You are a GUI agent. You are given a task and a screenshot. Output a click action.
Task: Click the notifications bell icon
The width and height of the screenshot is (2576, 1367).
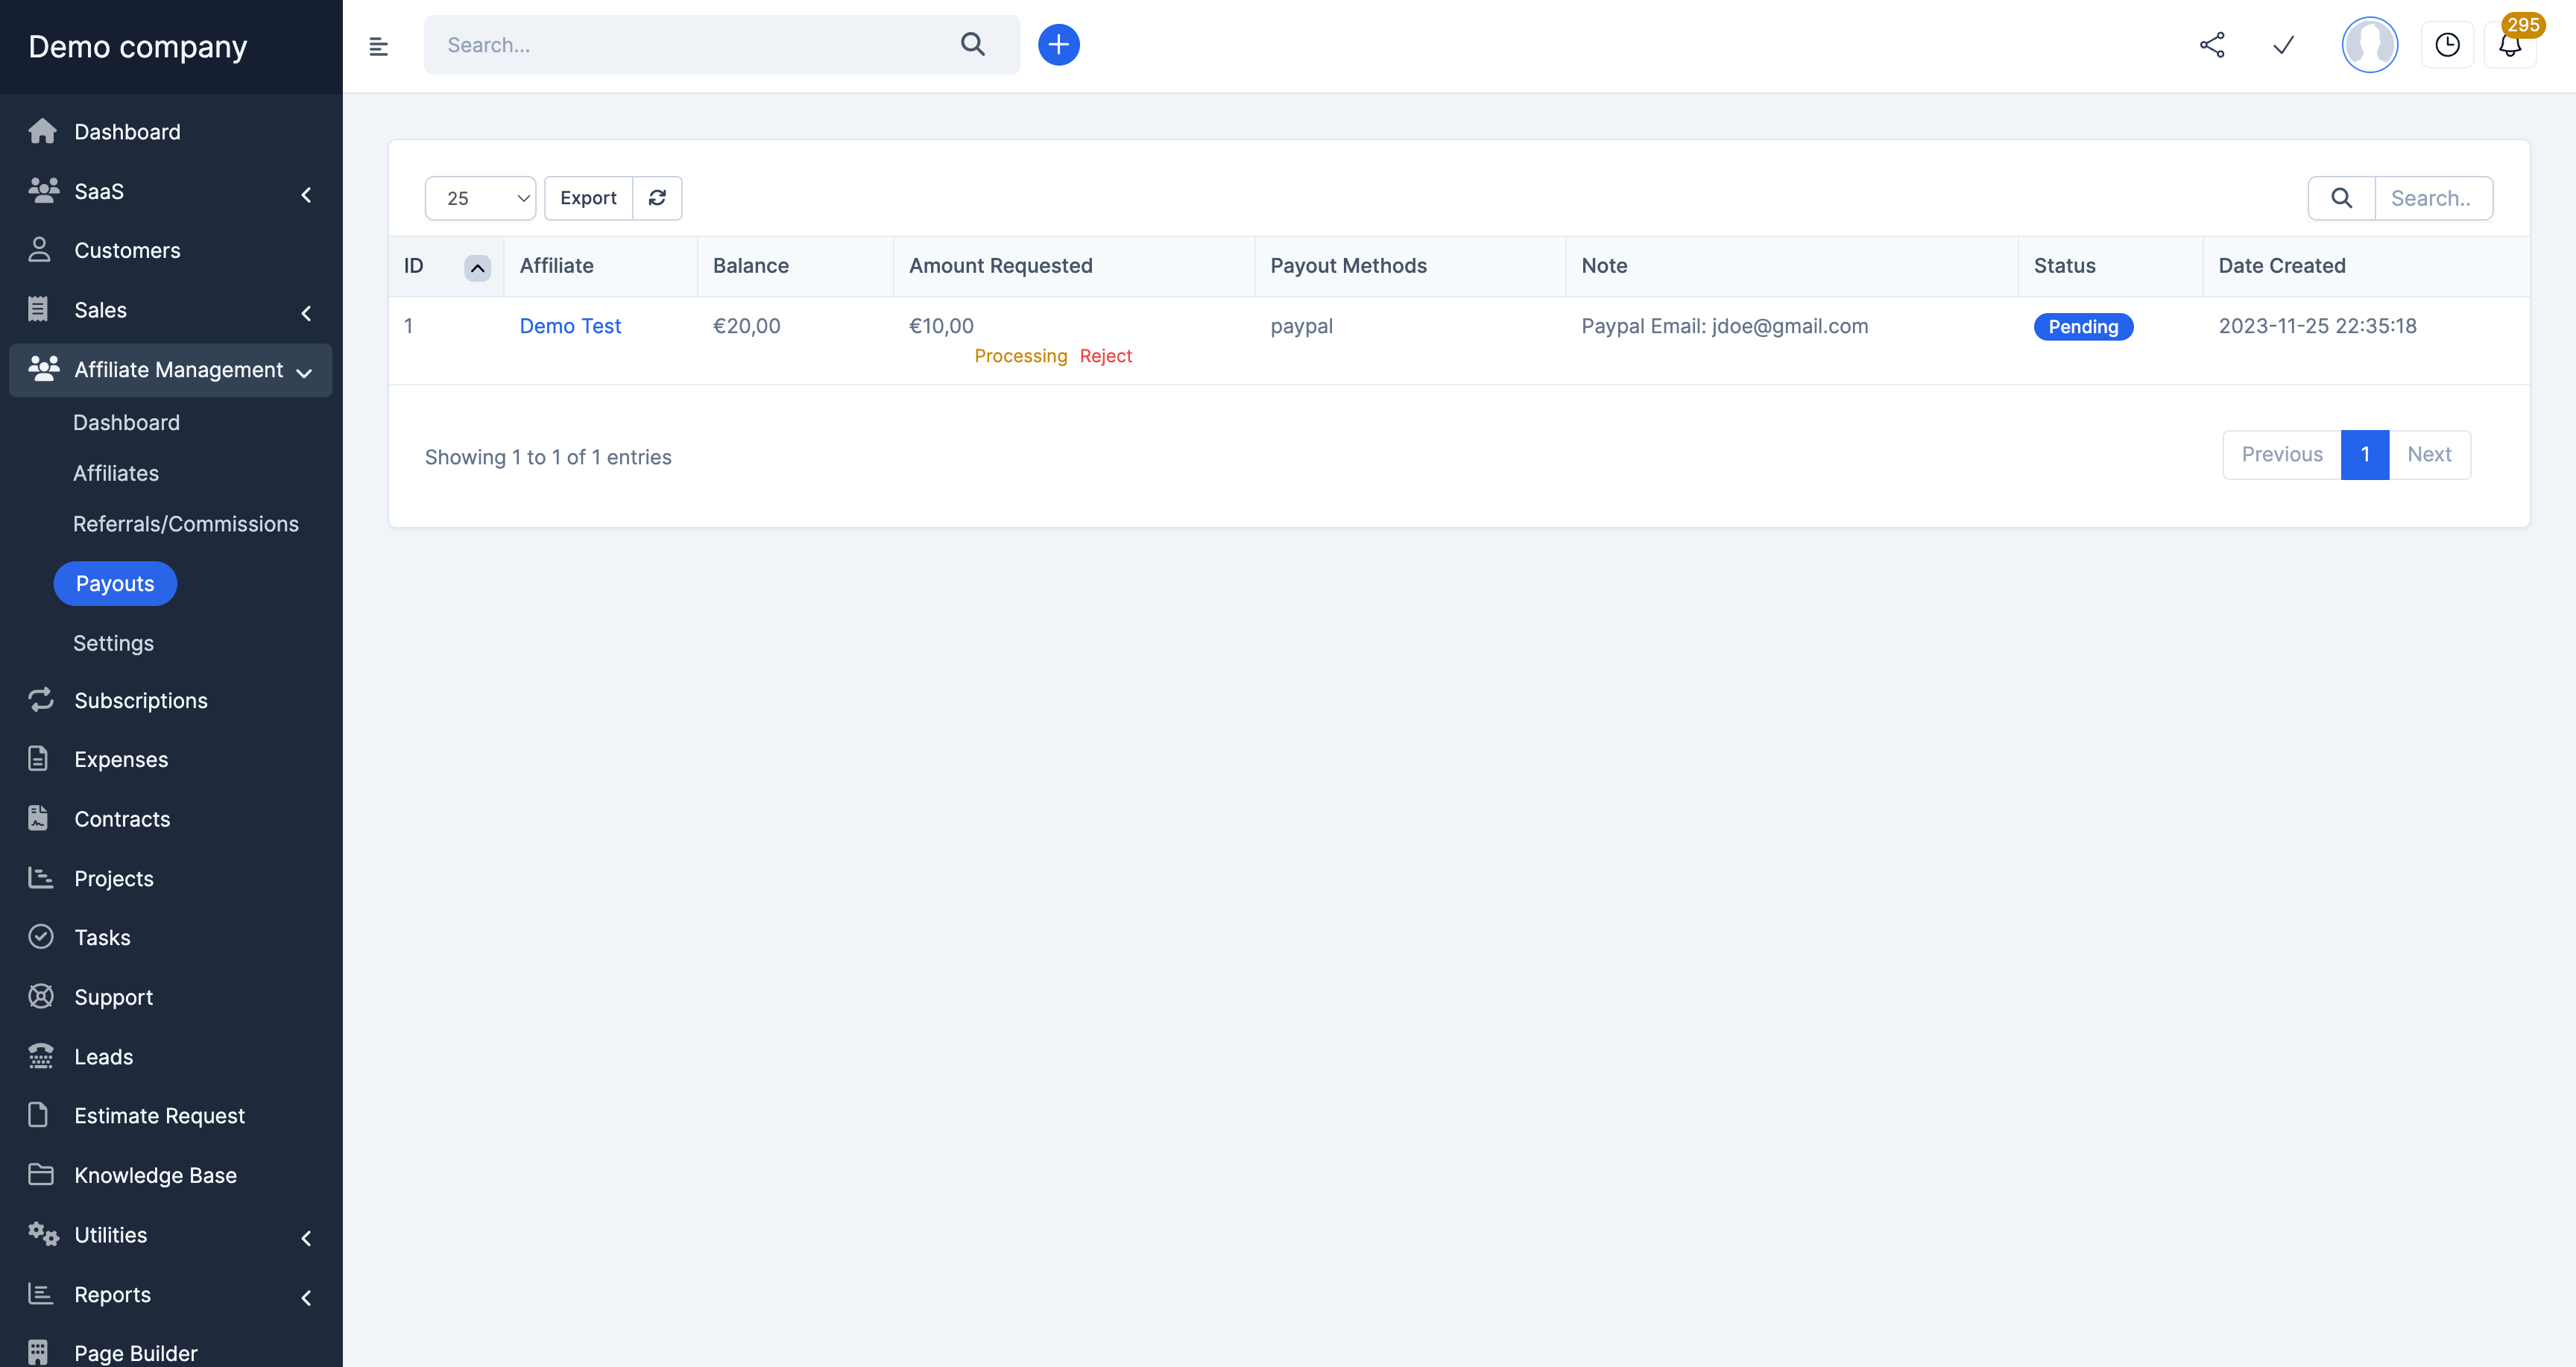2509,46
